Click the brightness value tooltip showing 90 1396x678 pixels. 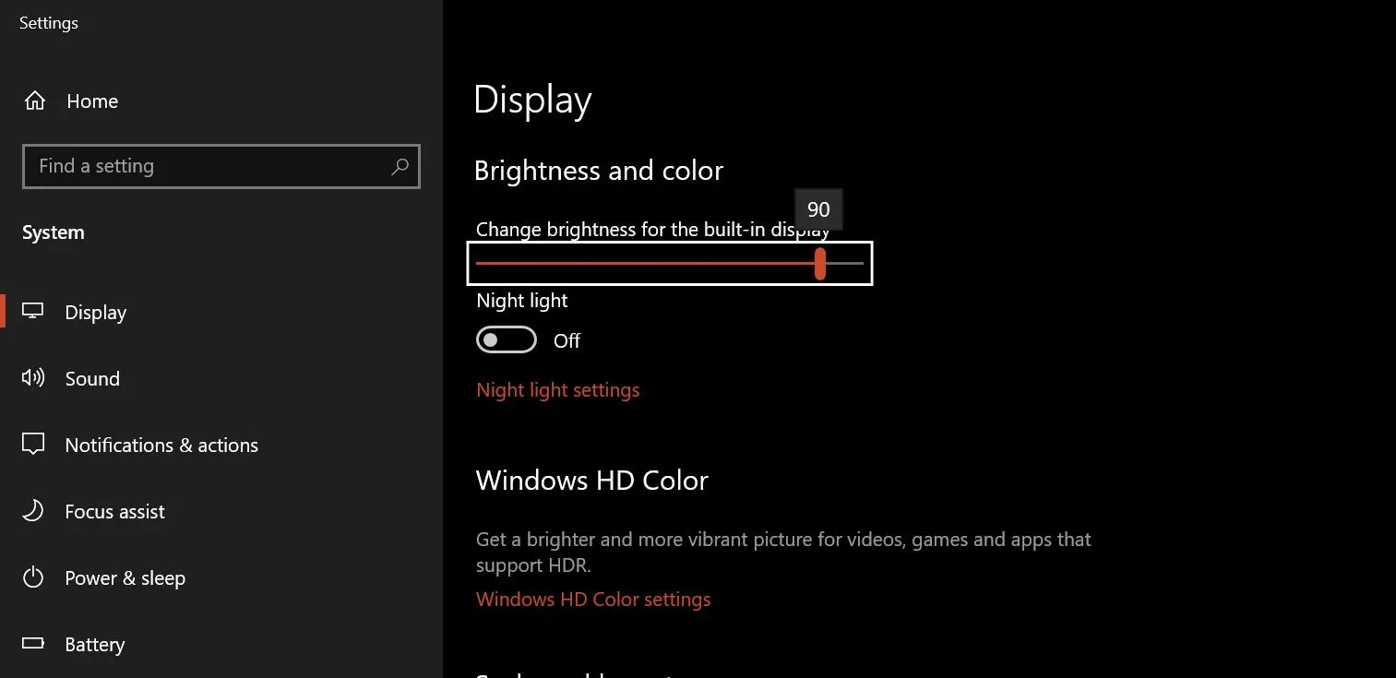(817, 209)
